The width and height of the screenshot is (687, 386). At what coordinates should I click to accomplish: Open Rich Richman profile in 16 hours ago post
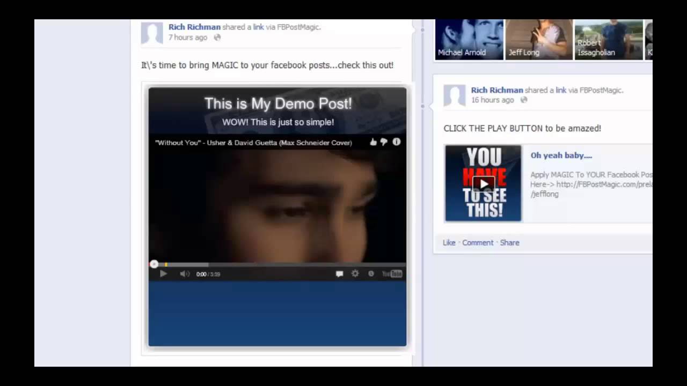click(497, 90)
